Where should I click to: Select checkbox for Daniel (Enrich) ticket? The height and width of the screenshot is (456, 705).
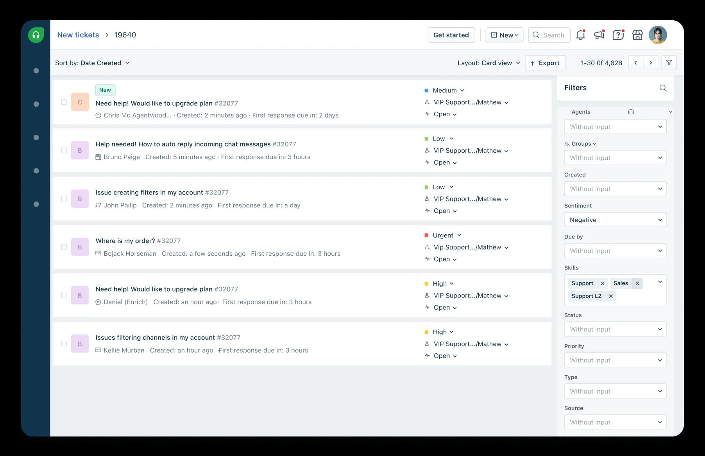pyautogui.click(x=64, y=296)
